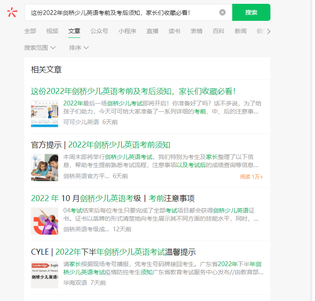The height and width of the screenshot is (301, 315).
Task: Click the snippet starting 请家长根据现场考号播报
Action: coord(163,268)
